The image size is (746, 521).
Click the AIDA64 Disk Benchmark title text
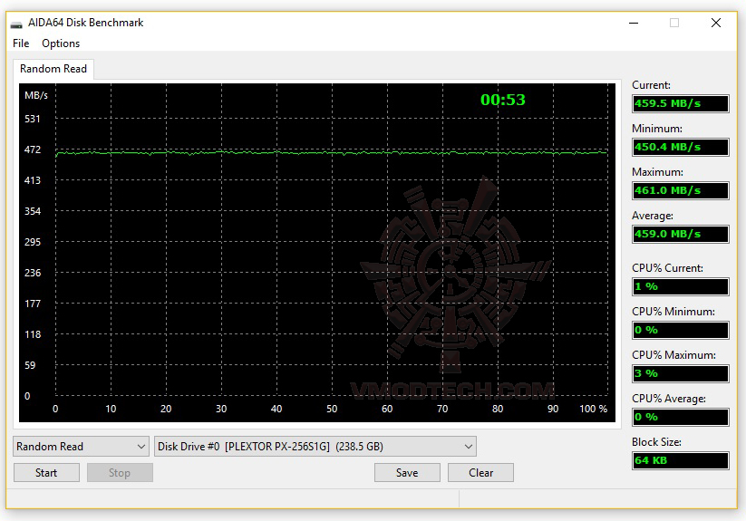(x=85, y=23)
